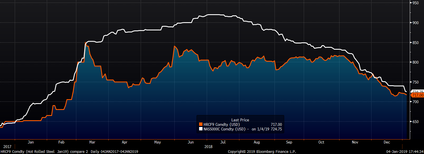Click the orange HRCF9 legend color swatch

tap(201, 124)
